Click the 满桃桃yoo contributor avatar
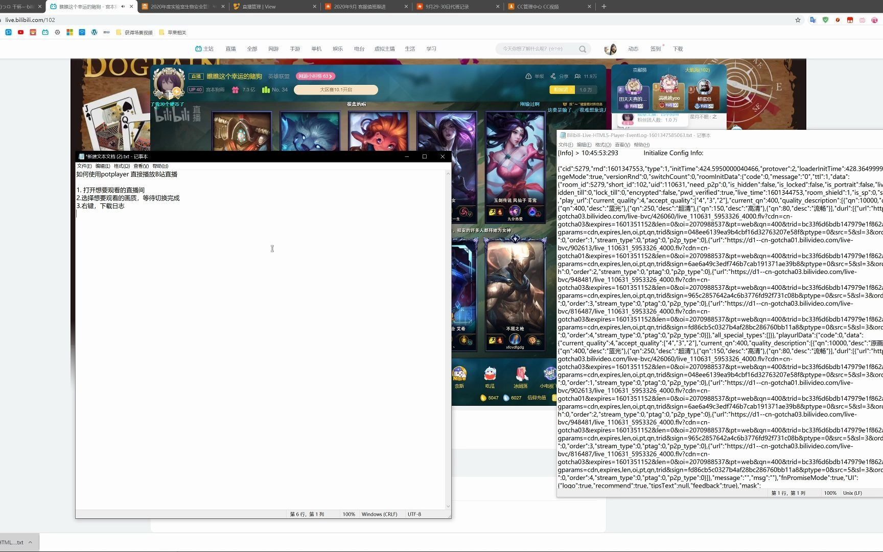Image resolution: width=883 pixels, height=552 pixels. (669, 84)
